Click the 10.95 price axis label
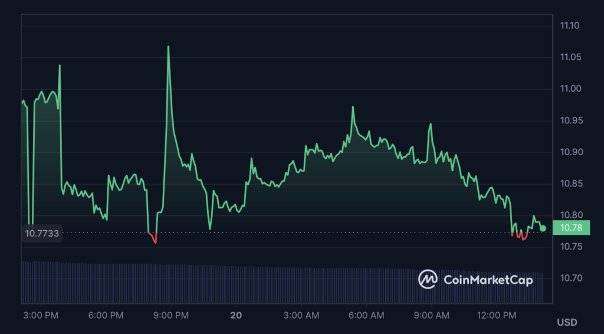The width and height of the screenshot is (604, 334). [571, 120]
